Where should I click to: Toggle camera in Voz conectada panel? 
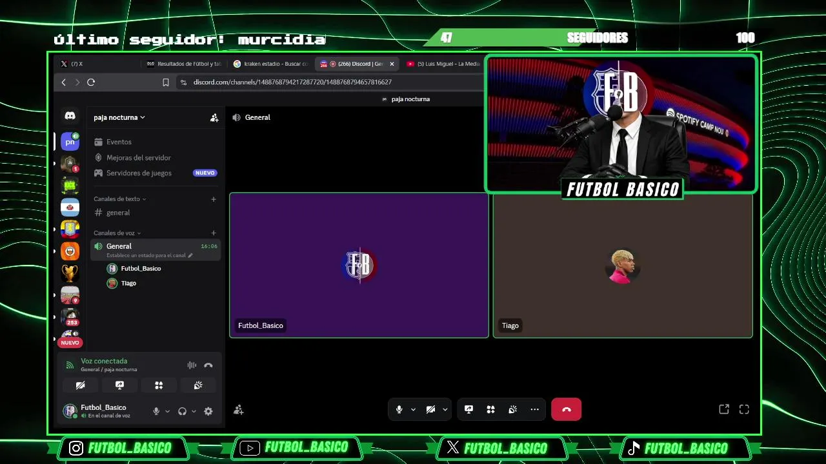pyautogui.click(x=80, y=385)
